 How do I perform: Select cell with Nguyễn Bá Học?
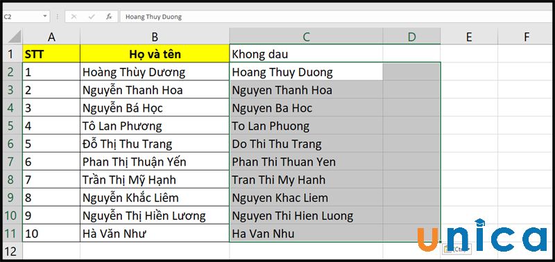coord(155,108)
